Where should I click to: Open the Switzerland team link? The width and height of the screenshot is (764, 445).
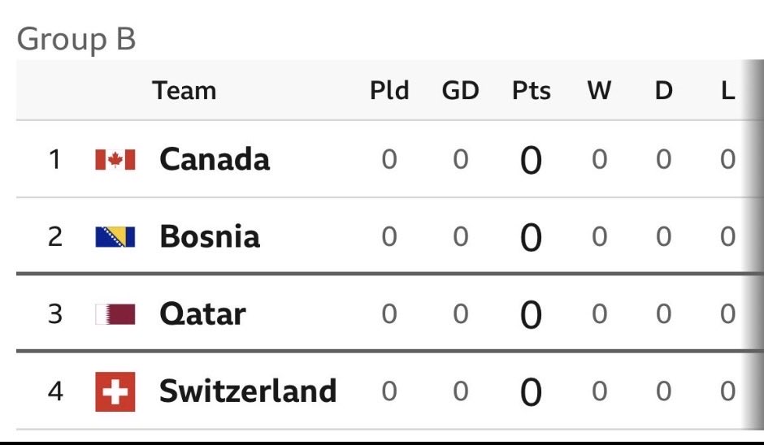coord(248,391)
